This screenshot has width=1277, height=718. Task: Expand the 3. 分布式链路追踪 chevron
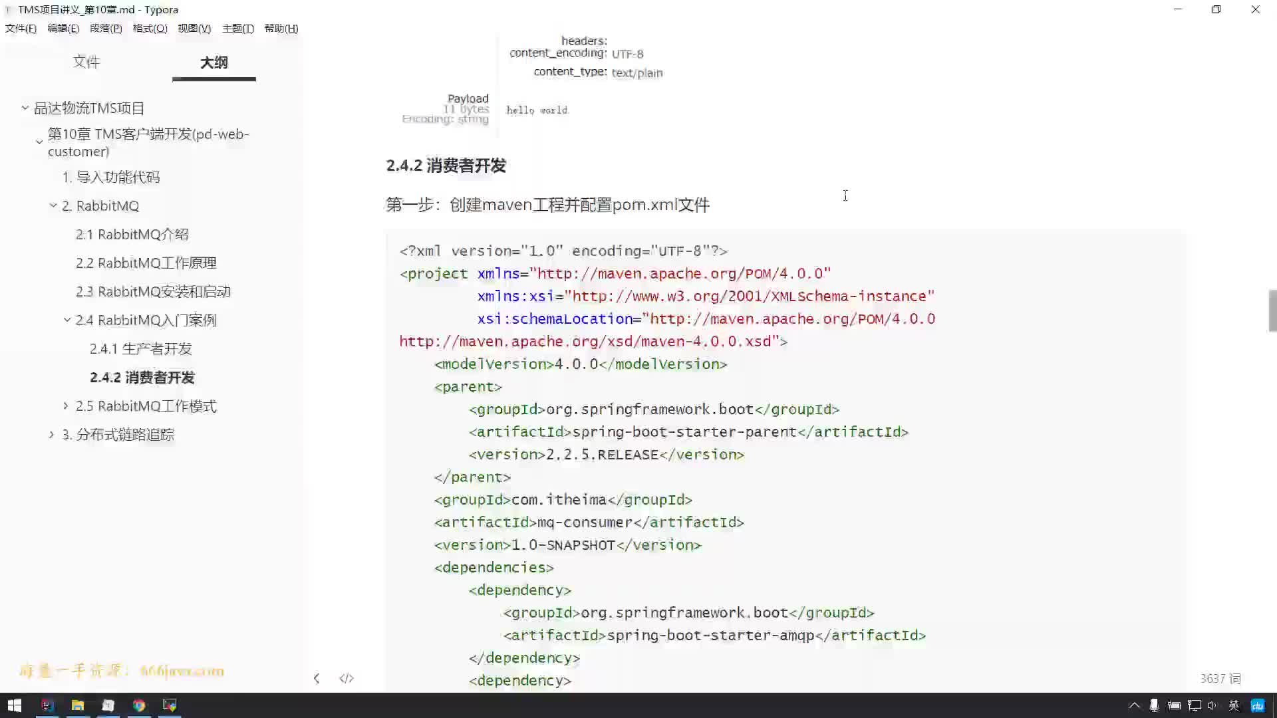(x=52, y=434)
